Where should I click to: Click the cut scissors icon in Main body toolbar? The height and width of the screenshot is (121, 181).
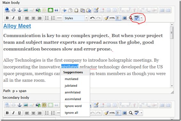click(x=64, y=10)
